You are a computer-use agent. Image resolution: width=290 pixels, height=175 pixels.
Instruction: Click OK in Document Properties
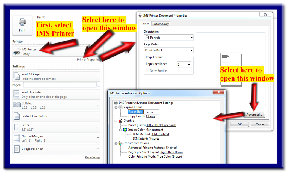pos(240,124)
